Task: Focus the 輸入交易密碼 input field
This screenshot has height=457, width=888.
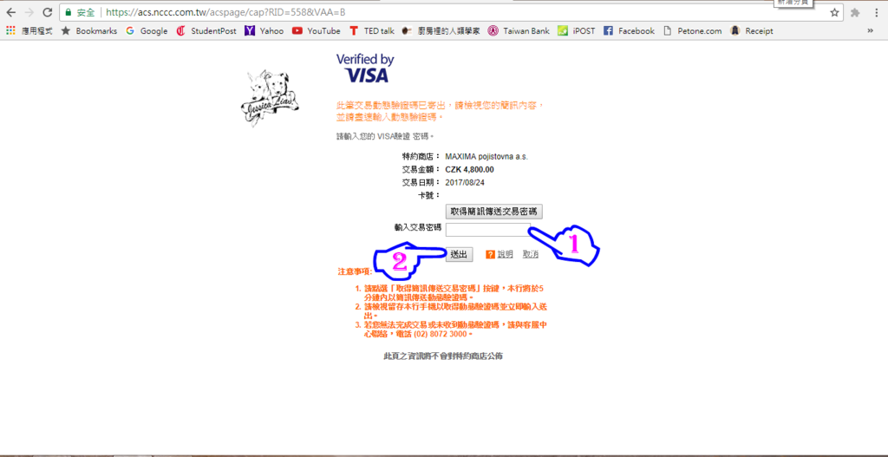Action: coord(488,229)
